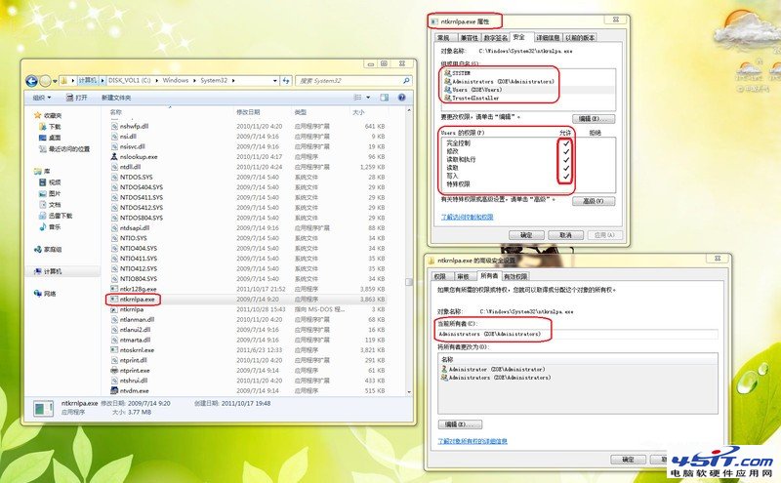Screen dimensions: 781x483
Task: Switch to 常规 tab in properties dialog
Action: pyautogui.click(x=444, y=38)
